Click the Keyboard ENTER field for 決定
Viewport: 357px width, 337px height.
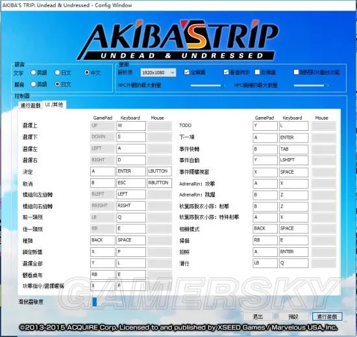pos(131,171)
